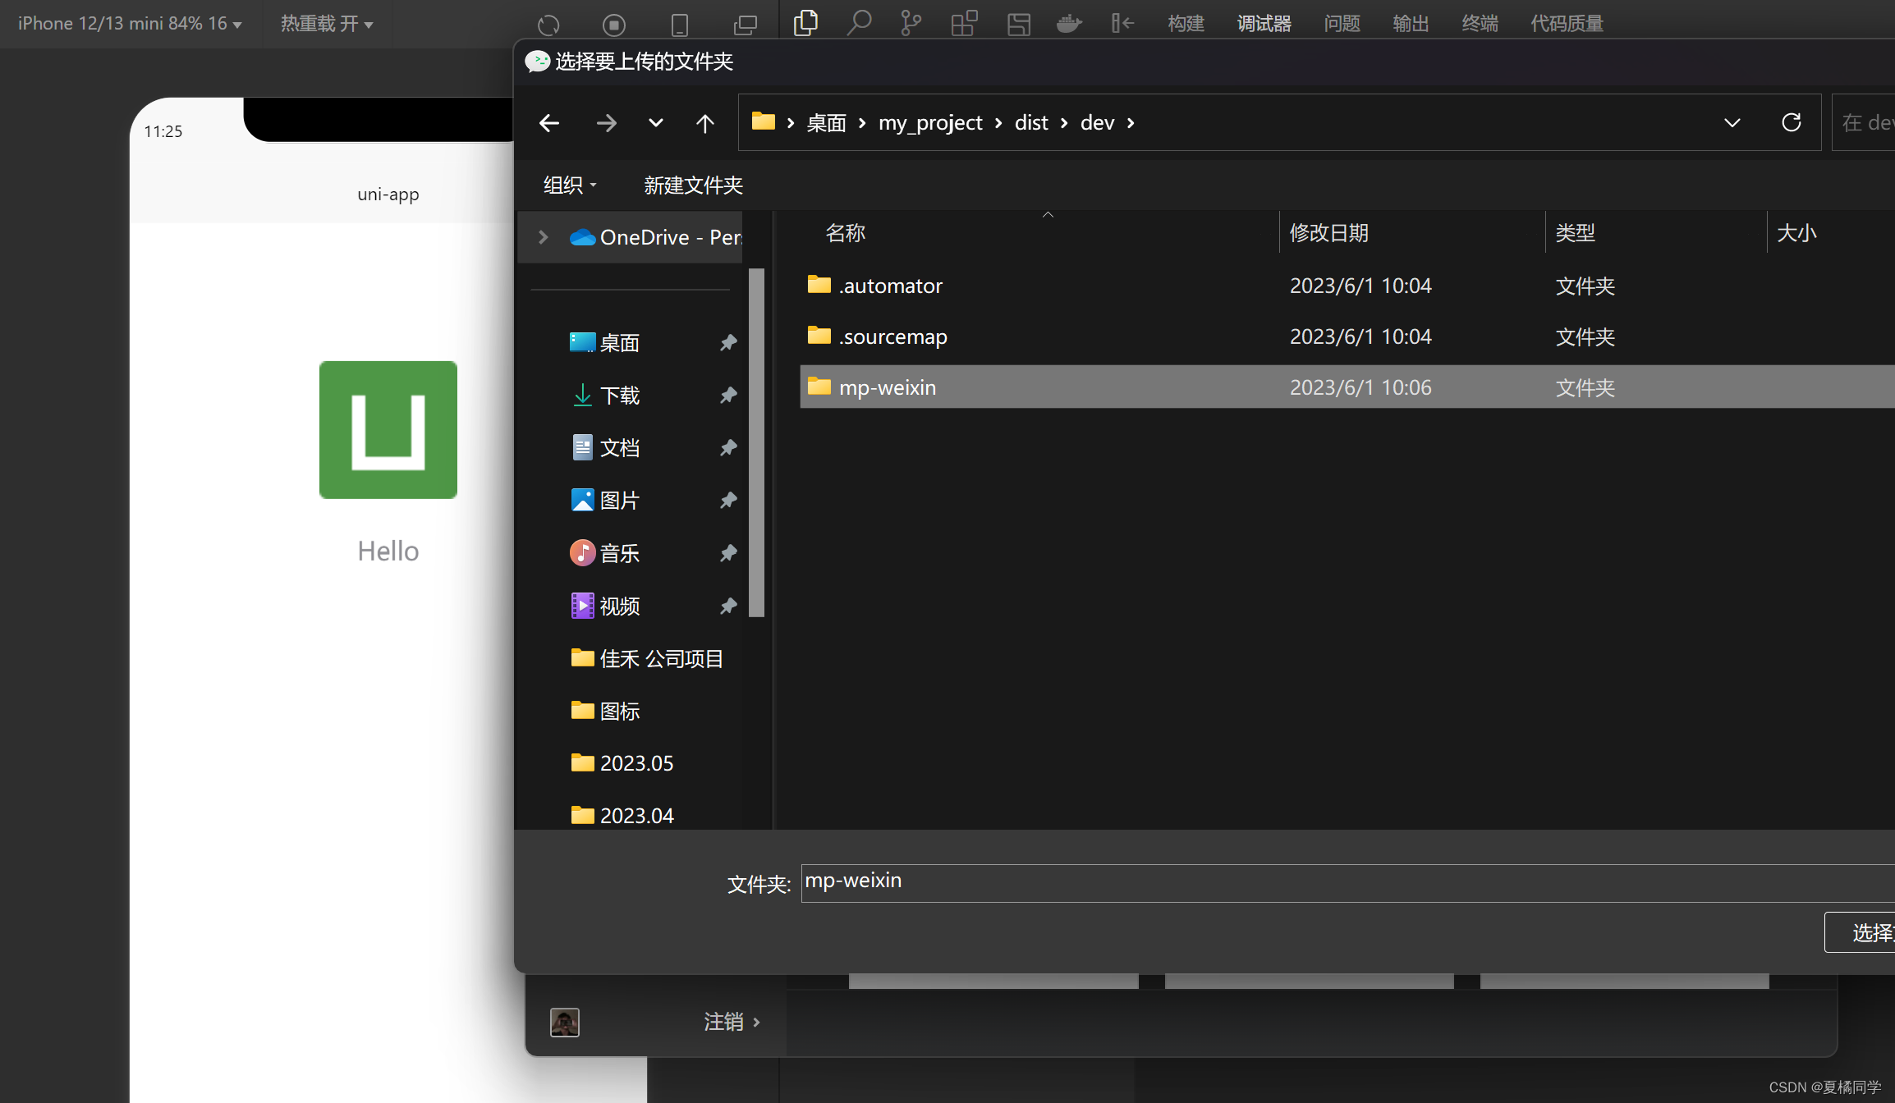Go up one folder level
This screenshot has width=1895, height=1103.
point(704,123)
